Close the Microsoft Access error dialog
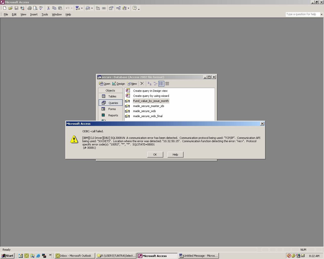The height and width of the screenshot is (259, 324). (262, 123)
